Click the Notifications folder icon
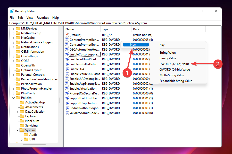The image size is (232, 154). [x=18, y=47]
